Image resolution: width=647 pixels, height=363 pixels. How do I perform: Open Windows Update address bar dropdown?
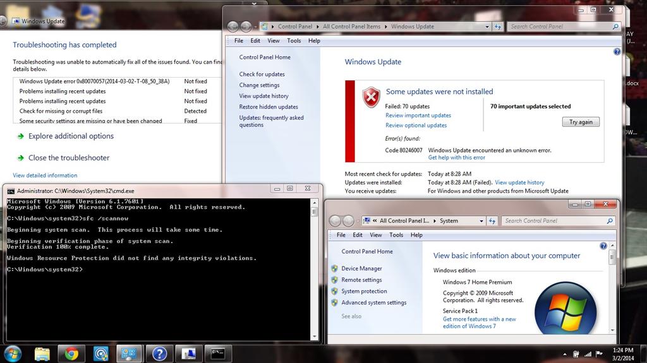487,27
